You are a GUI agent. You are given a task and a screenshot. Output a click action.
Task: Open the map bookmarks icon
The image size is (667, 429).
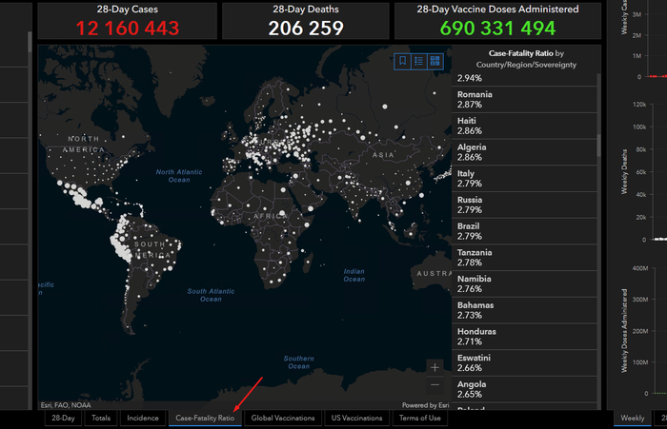tap(403, 61)
